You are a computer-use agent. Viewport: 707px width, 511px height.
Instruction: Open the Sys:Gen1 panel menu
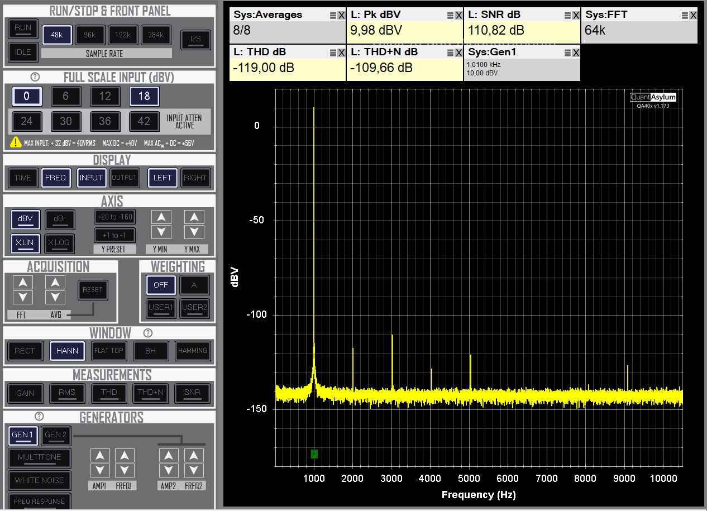567,52
